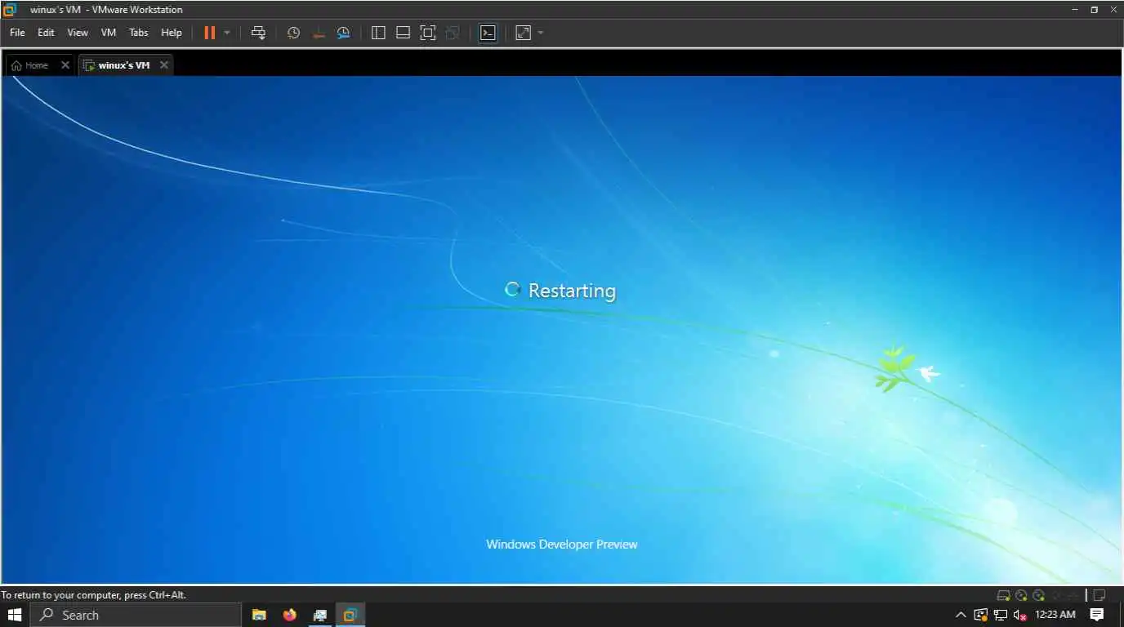Toggle the library sidebar panel

(378, 33)
